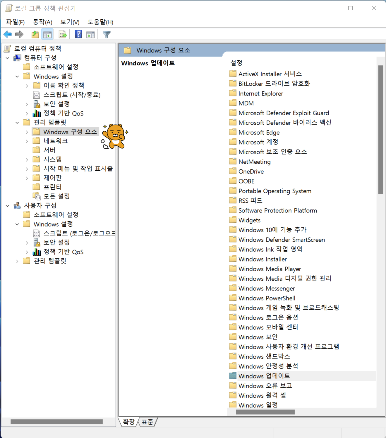
Task: Click the 사용자 구성 user icon
Action: tap(17, 206)
